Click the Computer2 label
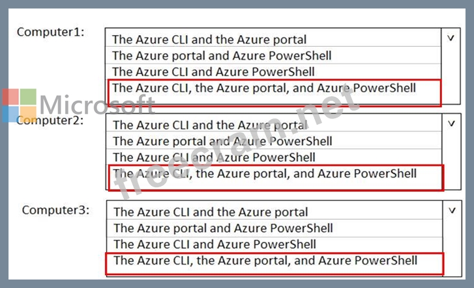Screen dimensions: 474x288 [x=50, y=120]
